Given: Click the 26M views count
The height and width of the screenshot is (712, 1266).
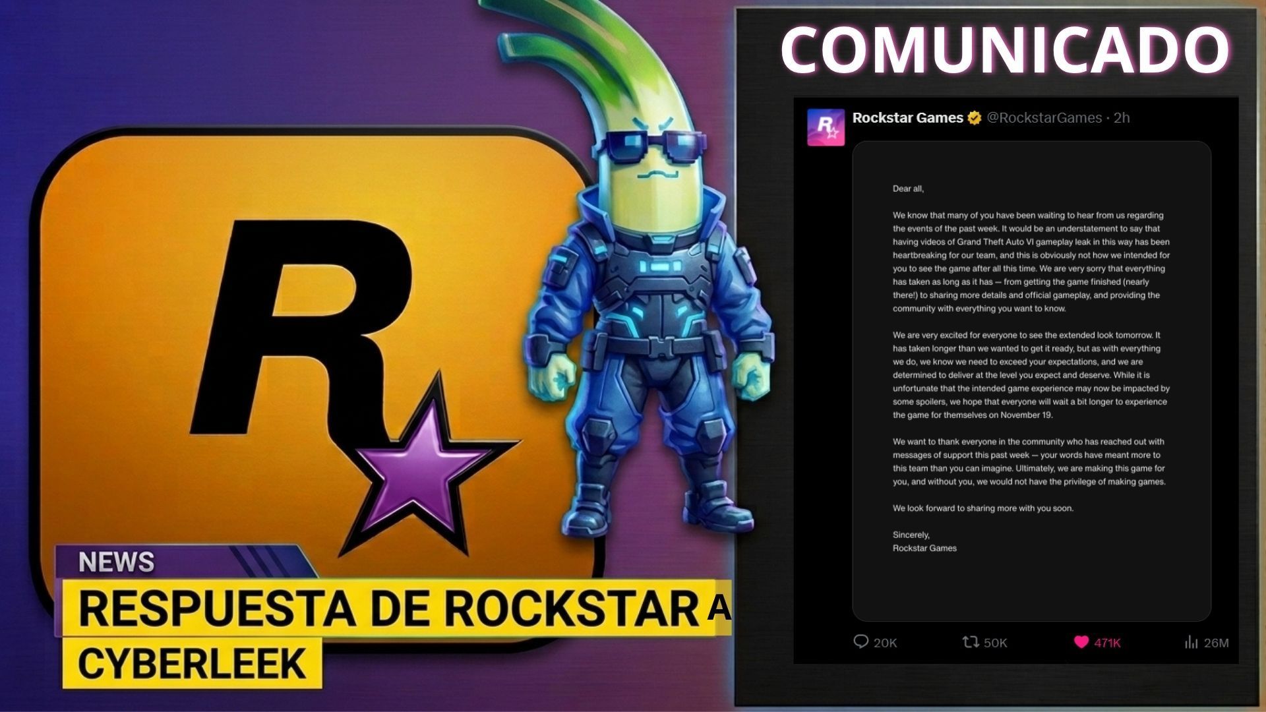Looking at the screenshot, I should point(1216,643).
